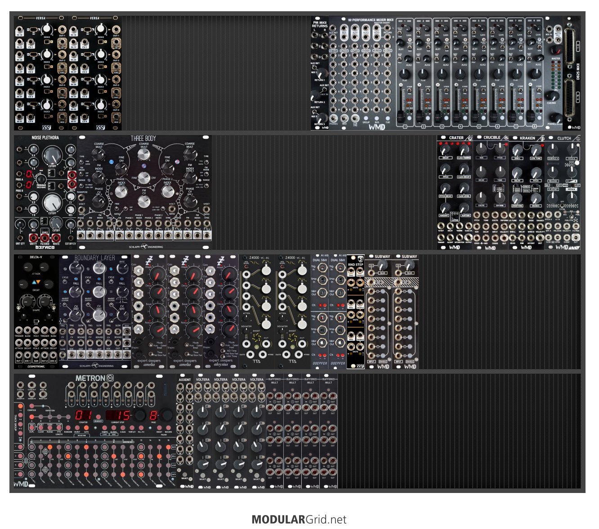Open the MODULARGrid.net link

coord(299,520)
